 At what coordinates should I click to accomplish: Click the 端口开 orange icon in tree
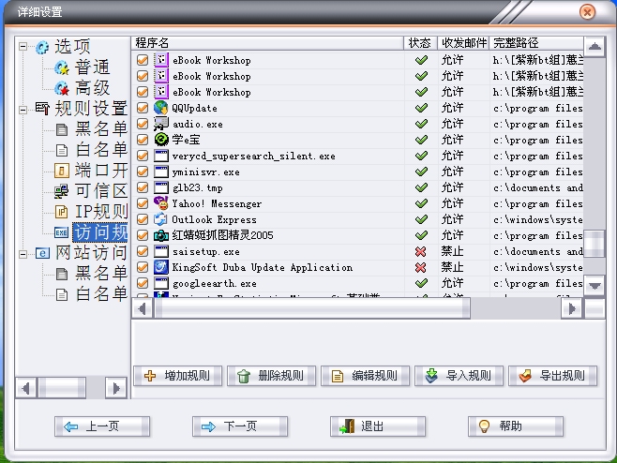pyautogui.click(x=61, y=171)
